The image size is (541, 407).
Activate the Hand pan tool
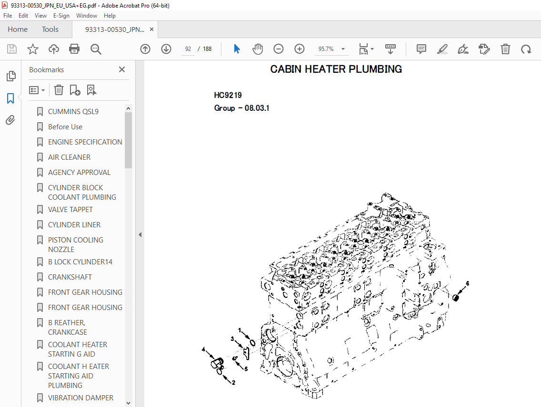[257, 49]
